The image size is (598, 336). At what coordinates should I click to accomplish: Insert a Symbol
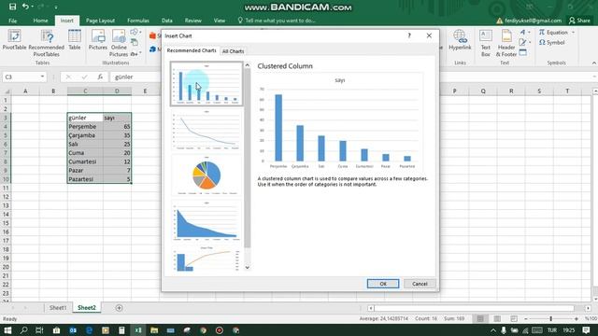tap(552, 42)
